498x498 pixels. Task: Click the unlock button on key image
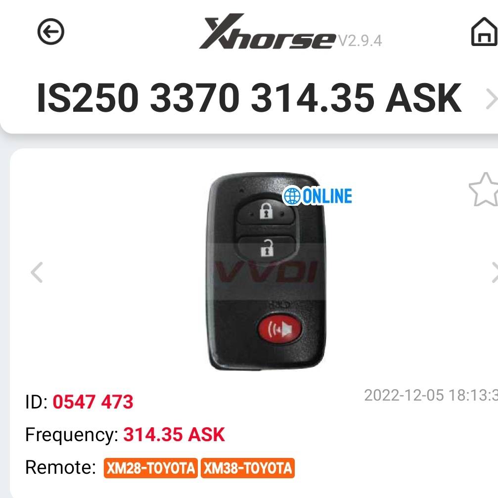coord(267,248)
